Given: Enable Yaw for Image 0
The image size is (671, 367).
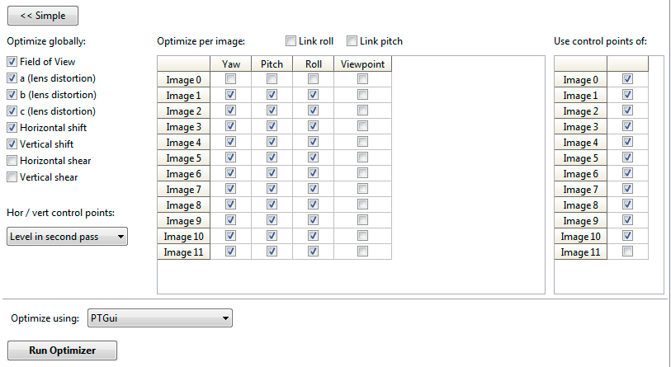Looking at the screenshot, I should point(230,79).
